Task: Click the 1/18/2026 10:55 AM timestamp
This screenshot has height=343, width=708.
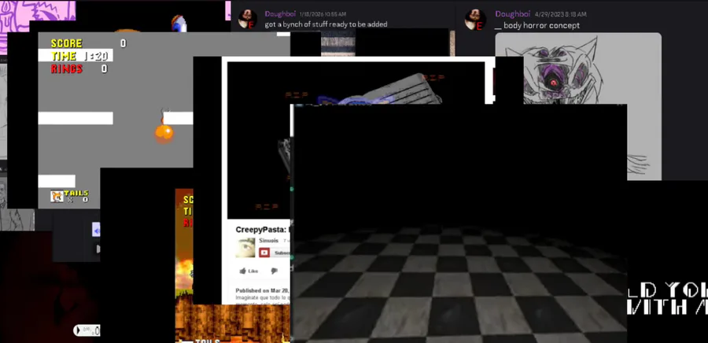Action: 323,14
